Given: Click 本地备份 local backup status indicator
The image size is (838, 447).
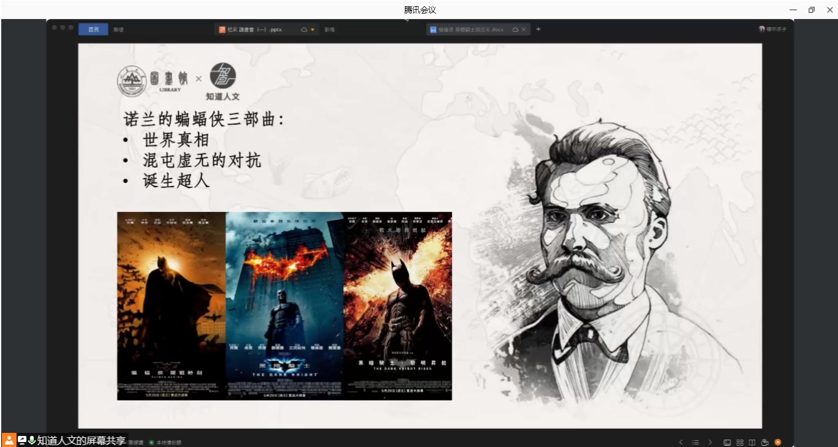Looking at the screenshot, I should coord(165,442).
